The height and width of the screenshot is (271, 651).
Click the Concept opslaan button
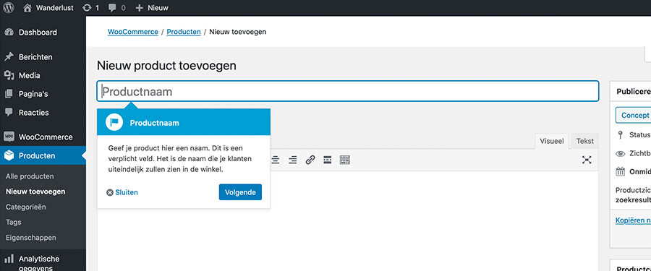633,116
